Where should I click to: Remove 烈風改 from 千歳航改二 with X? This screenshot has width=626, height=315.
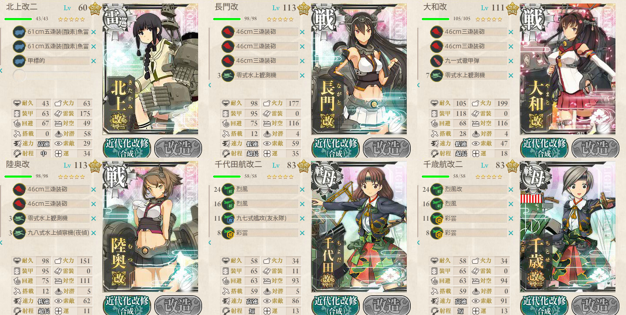(x=511, y=190)
